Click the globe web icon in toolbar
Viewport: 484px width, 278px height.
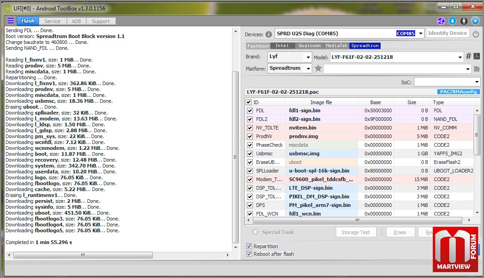[x=441, y=21]
